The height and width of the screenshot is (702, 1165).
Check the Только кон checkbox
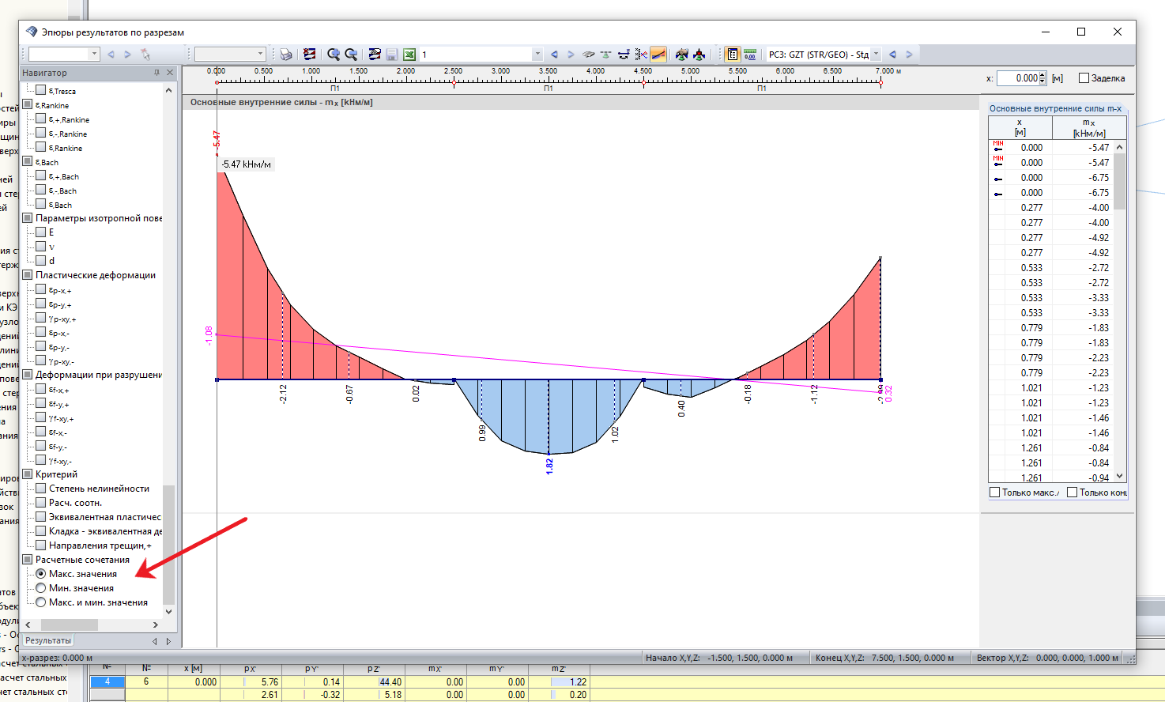tap(1073, 493)
